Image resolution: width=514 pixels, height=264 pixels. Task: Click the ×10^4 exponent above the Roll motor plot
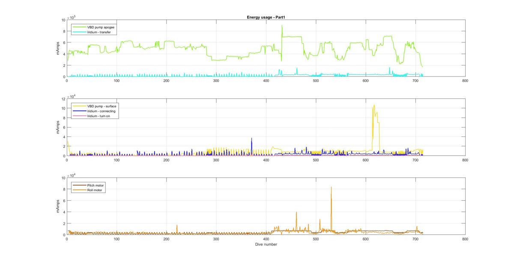pos(72,175)
